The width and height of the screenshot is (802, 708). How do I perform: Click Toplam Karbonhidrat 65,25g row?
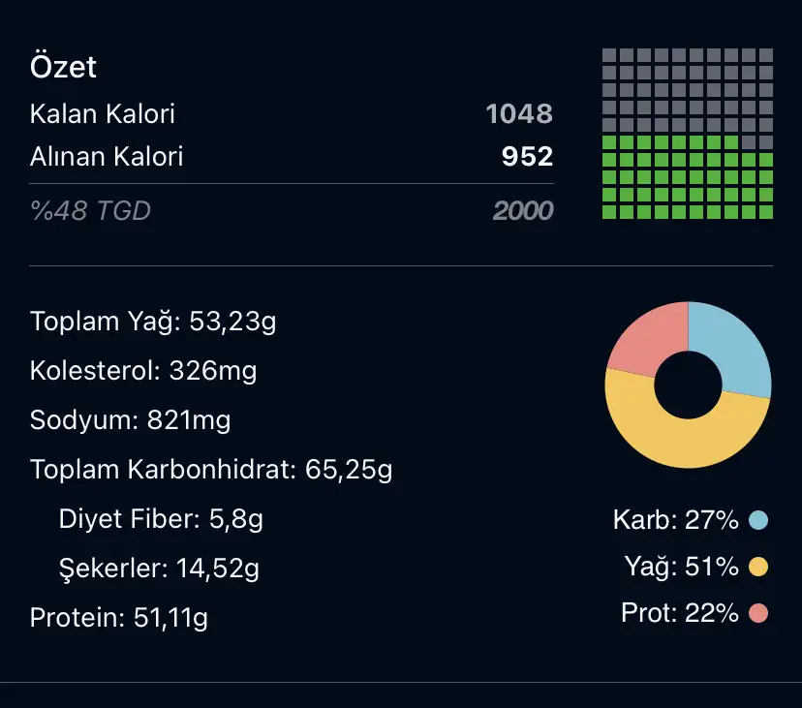tap(211, 471)
